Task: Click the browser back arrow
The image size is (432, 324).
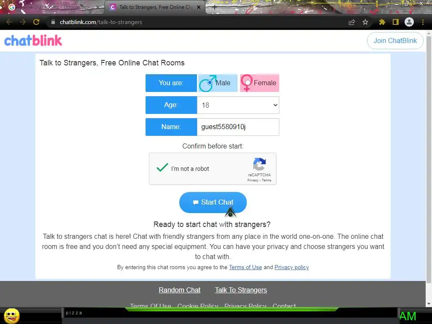Action: tap(9, 22)
